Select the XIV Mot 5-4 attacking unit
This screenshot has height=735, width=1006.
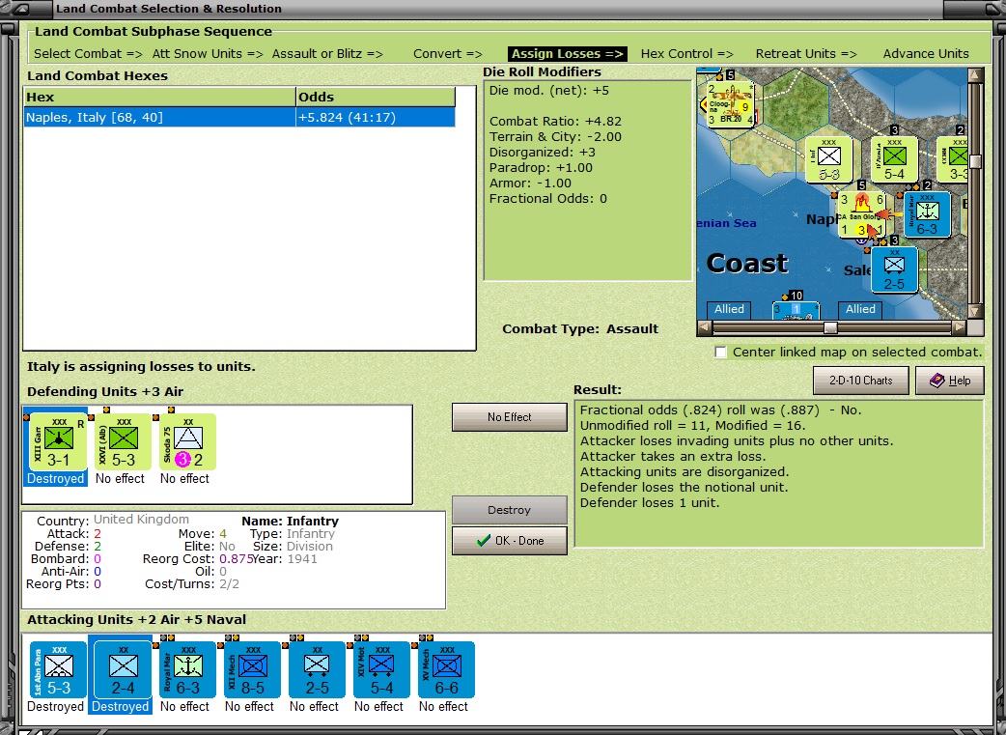point(381,669)
